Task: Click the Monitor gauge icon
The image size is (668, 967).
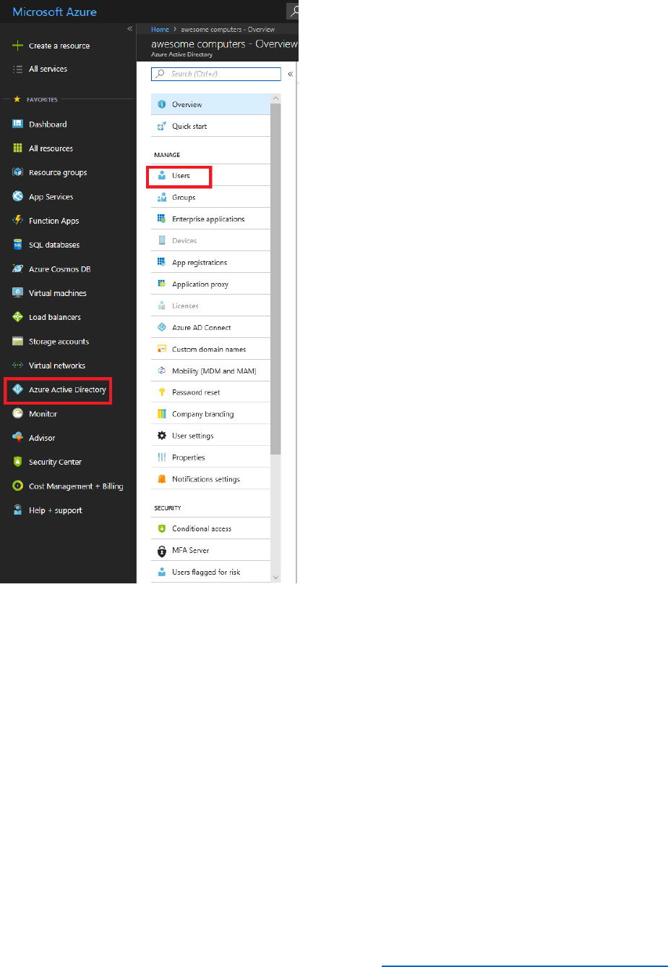Action: point(17,413)
